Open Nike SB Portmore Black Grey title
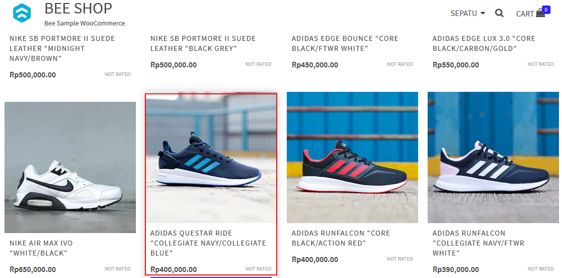 coord(203,43)
